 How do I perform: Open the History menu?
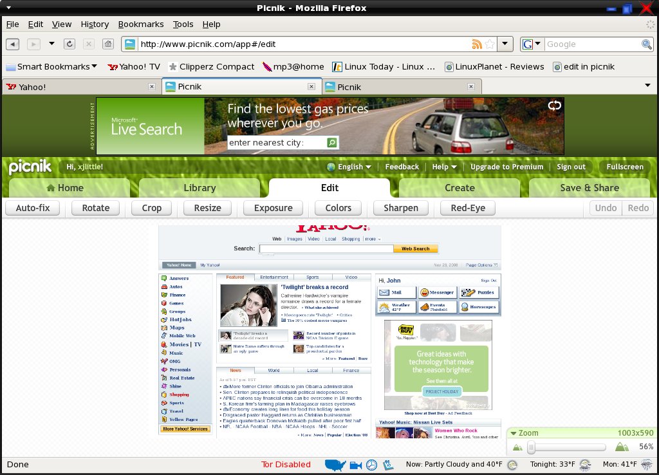click(x=95, y=24)
